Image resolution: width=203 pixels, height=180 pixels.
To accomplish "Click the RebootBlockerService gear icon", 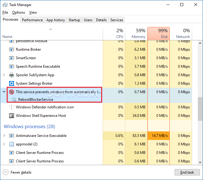I will click(14, 100).
